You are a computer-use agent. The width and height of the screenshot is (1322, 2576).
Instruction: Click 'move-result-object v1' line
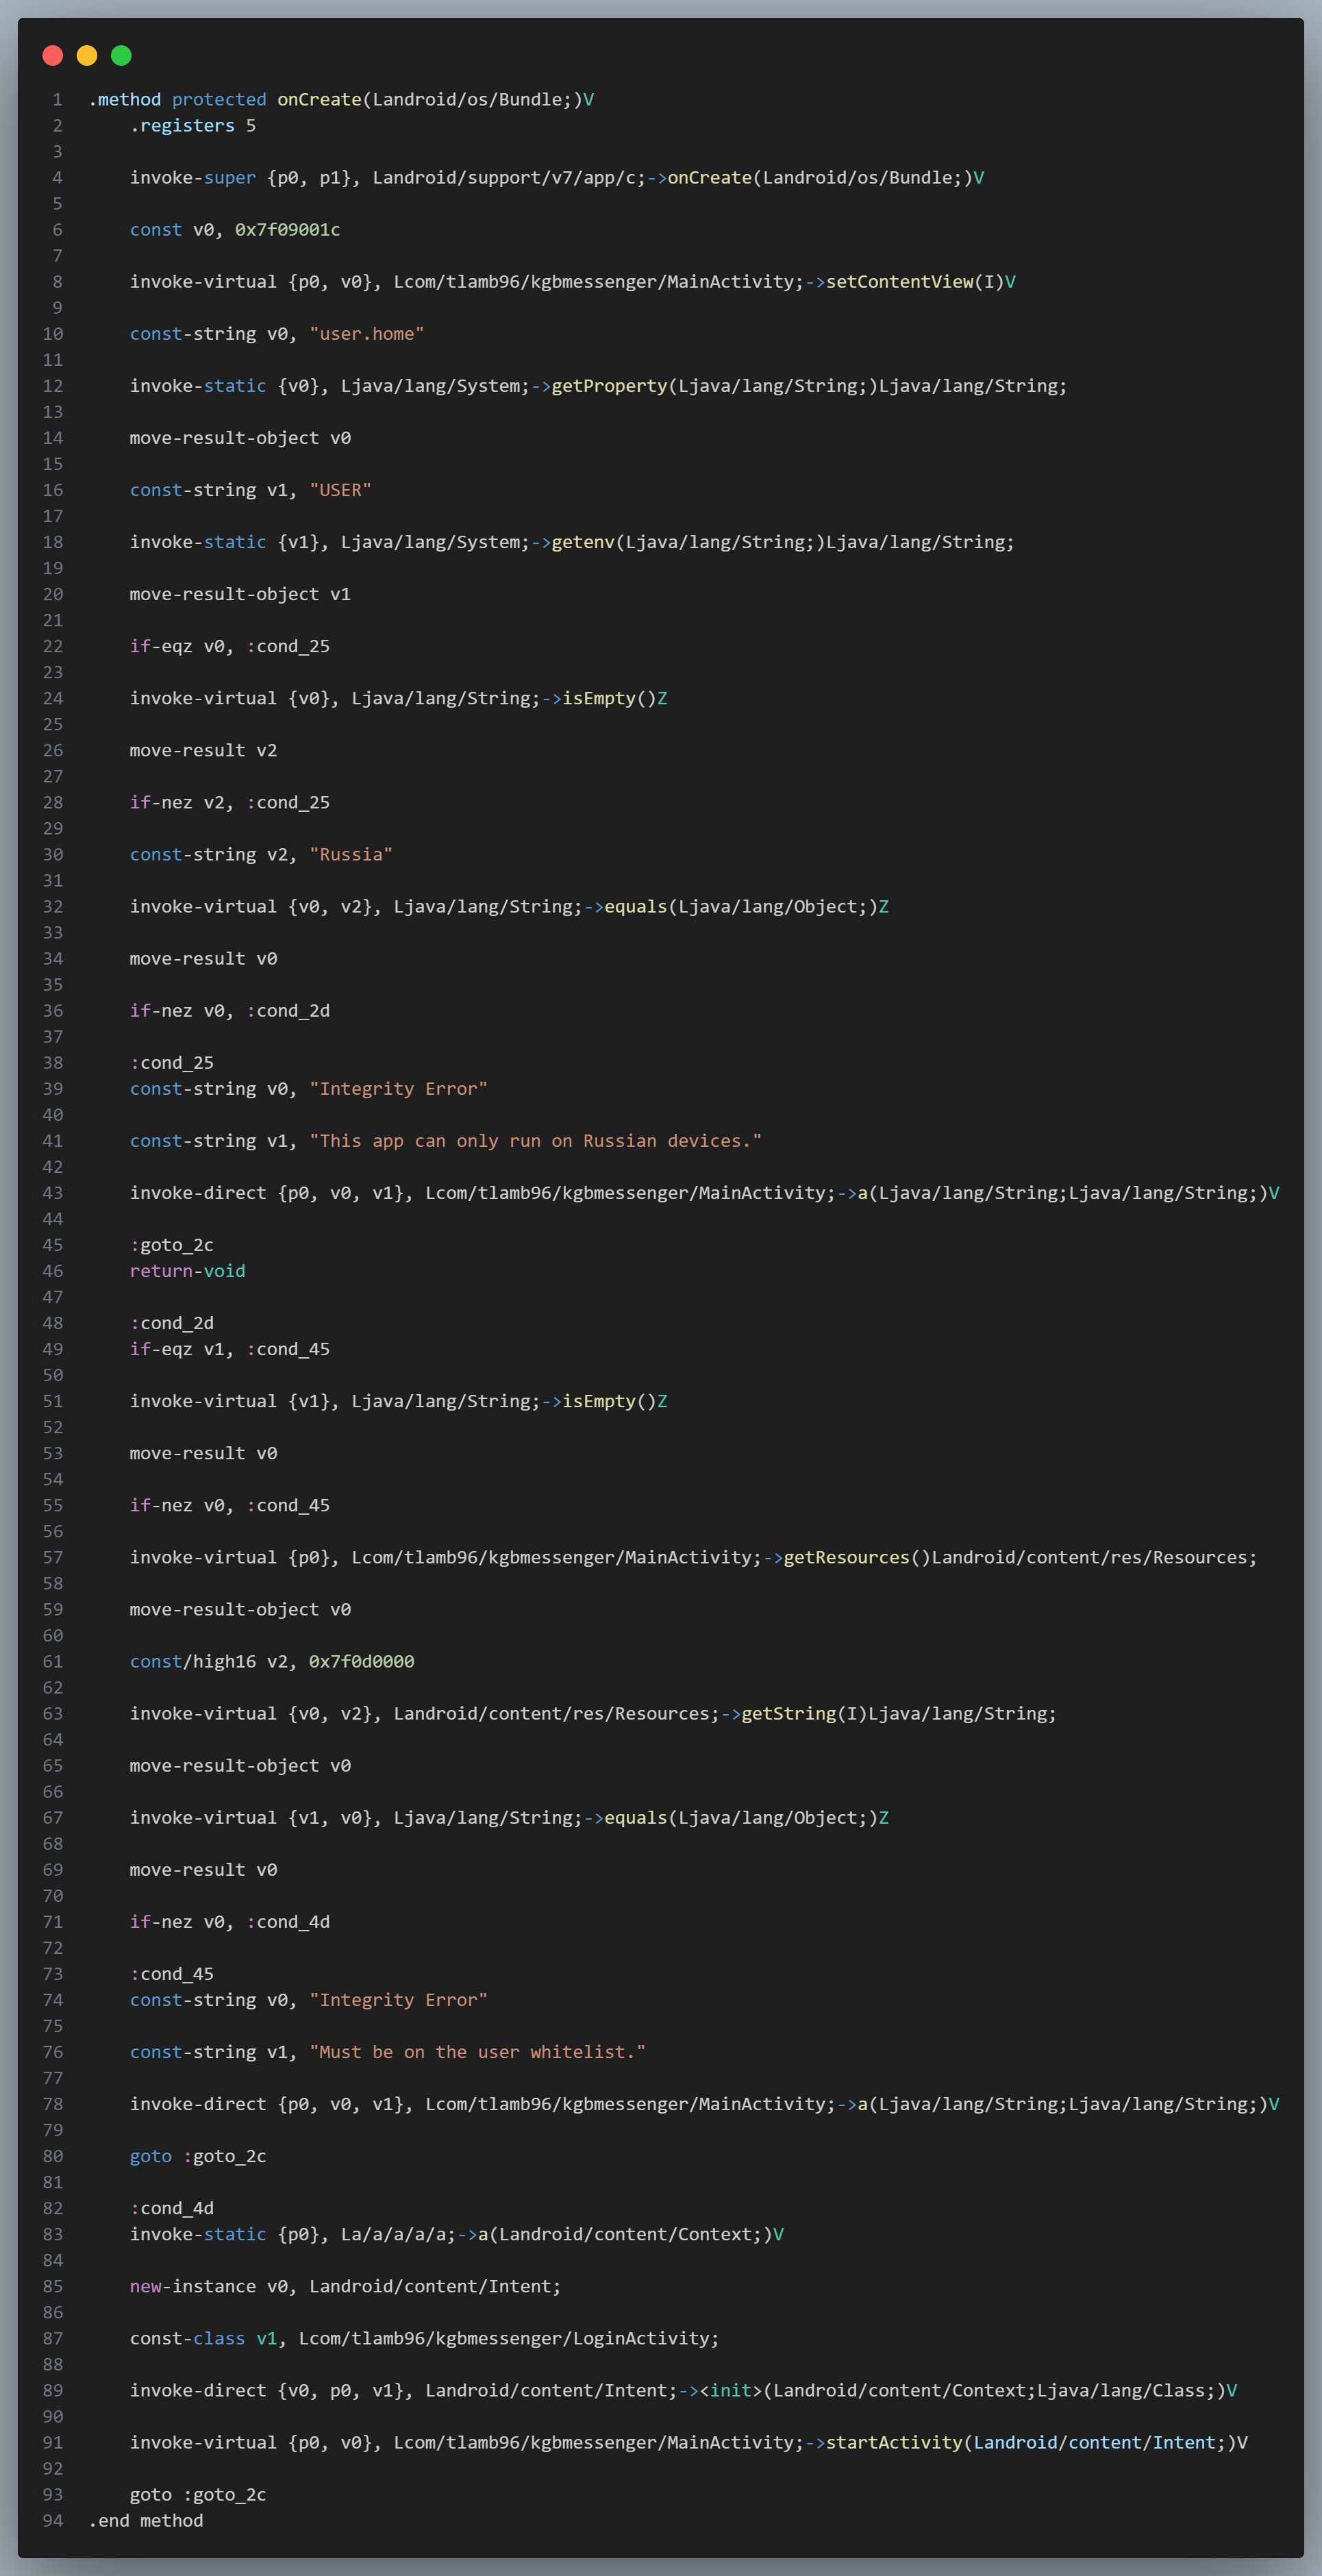click(240, 594)
